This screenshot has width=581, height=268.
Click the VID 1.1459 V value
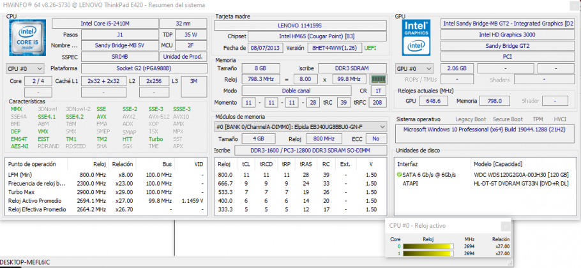[x=193, y=200]
